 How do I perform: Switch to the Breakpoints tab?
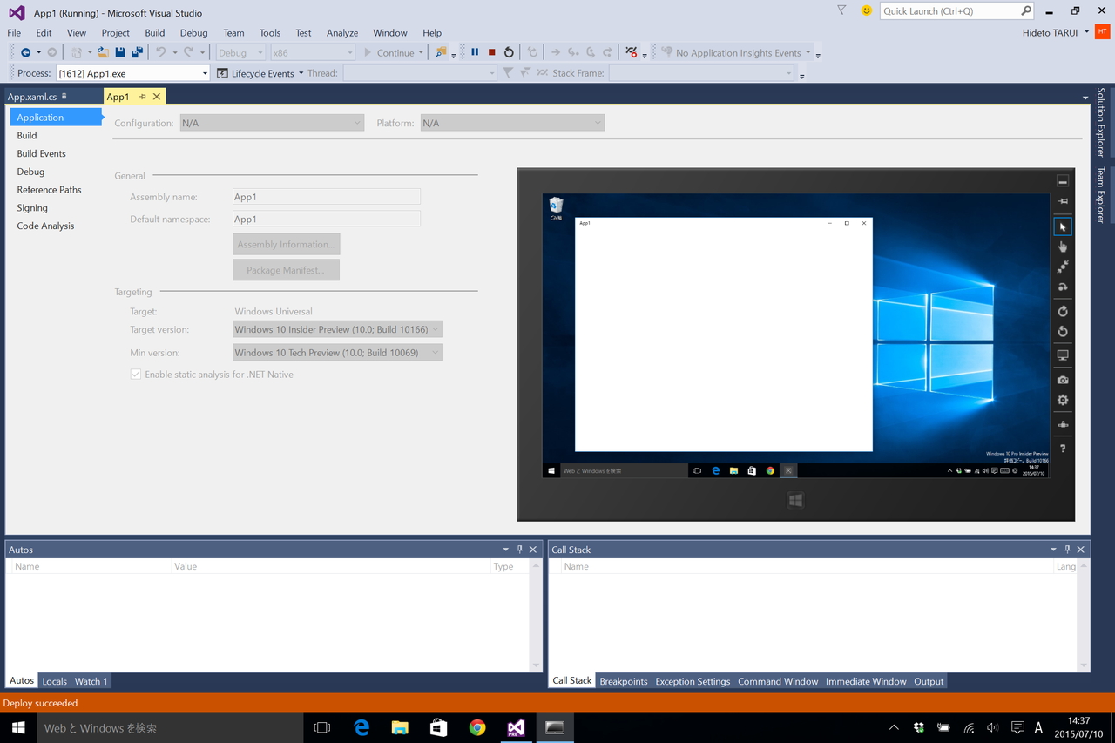tap(624, 680)
